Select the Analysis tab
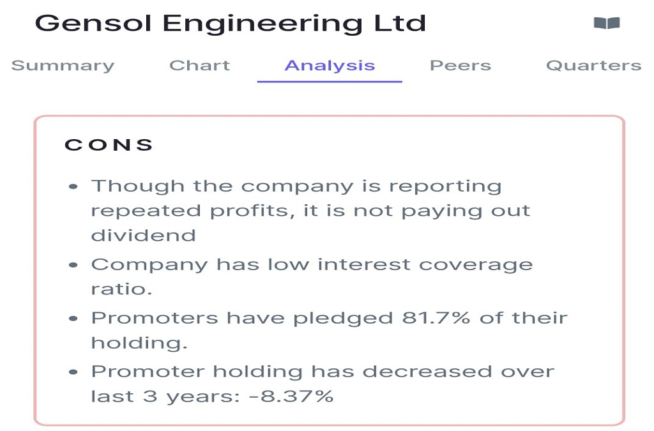 (x=330, y=66)
